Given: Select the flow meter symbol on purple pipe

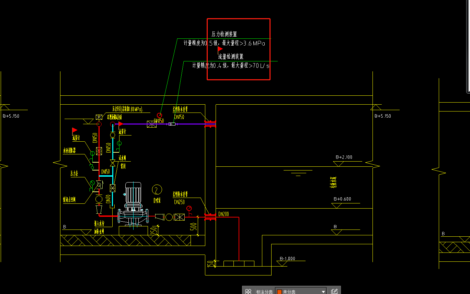Looking at the screenshot, I should tap(172, 124).
